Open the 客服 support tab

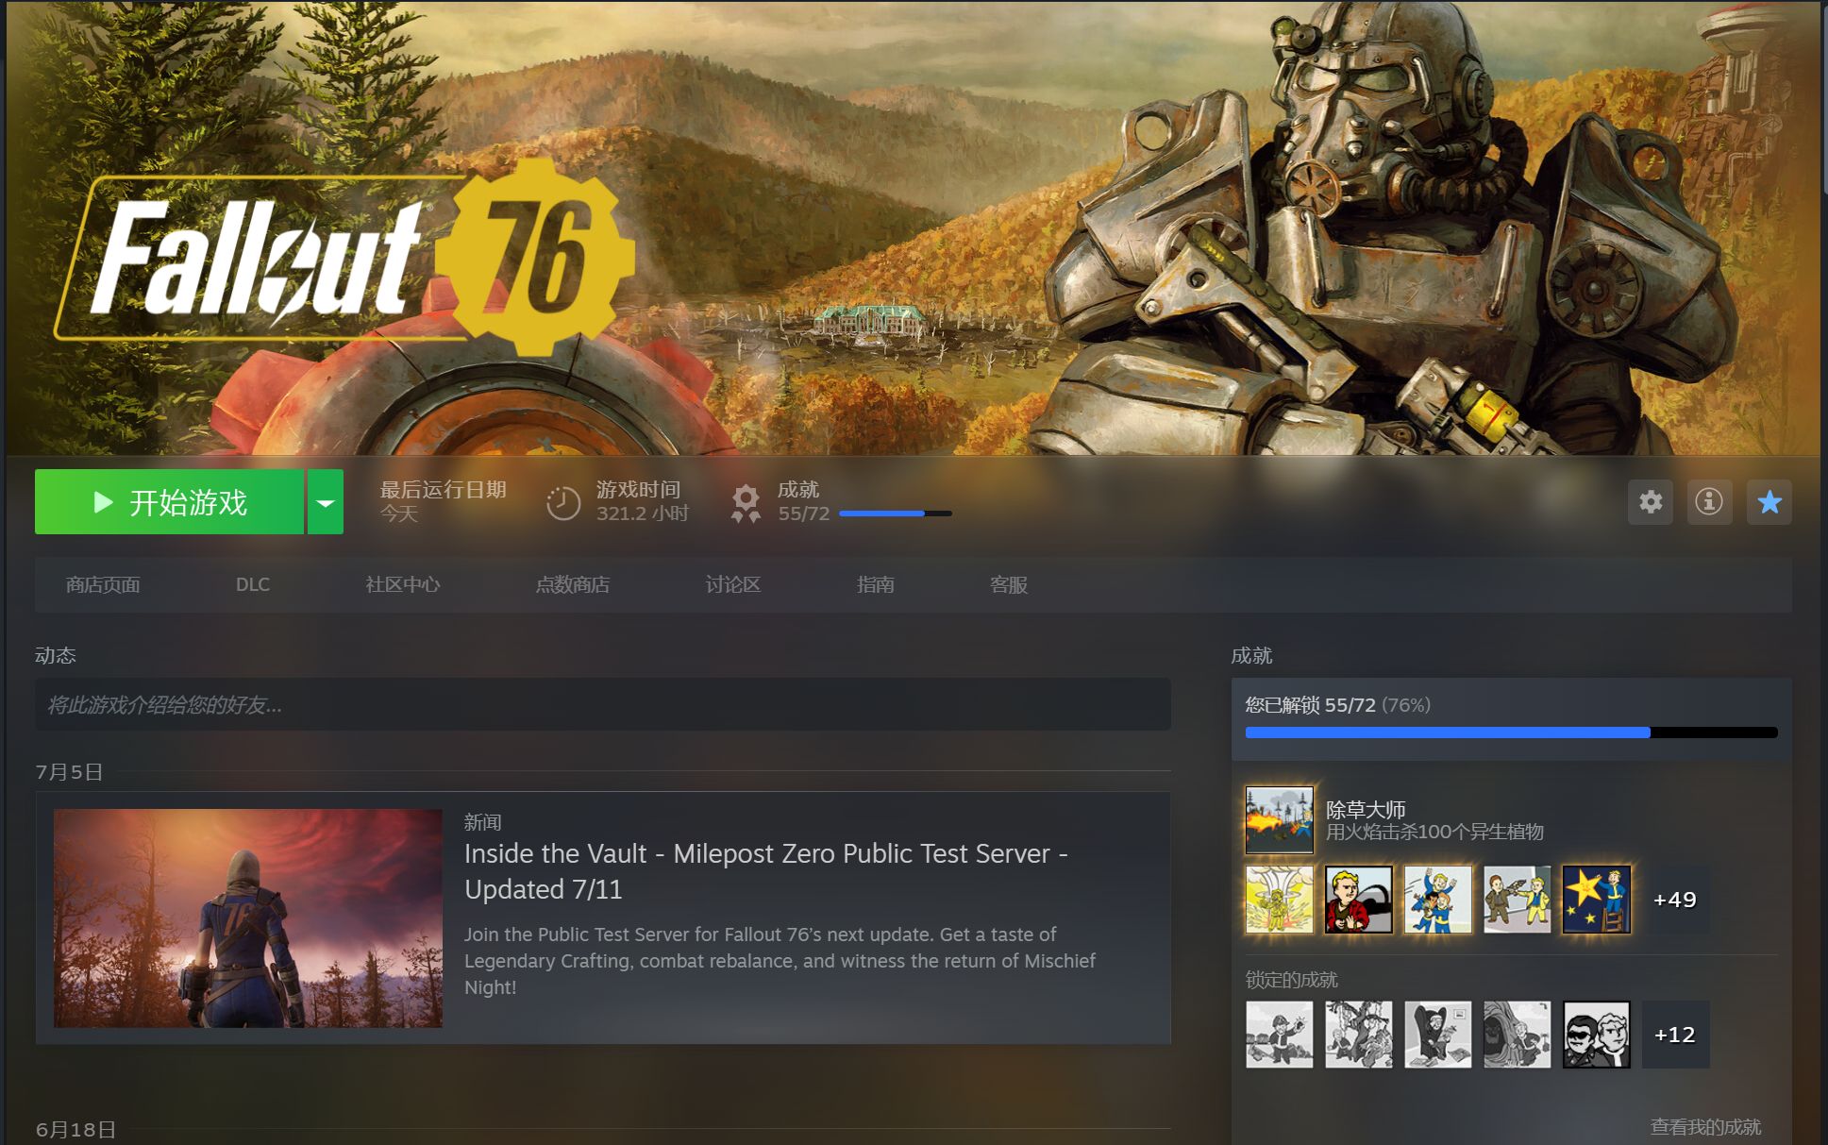(1009, 585)
